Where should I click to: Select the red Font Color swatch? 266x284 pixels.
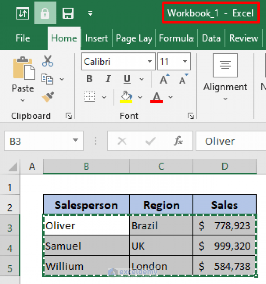click(x=156, y=97)
